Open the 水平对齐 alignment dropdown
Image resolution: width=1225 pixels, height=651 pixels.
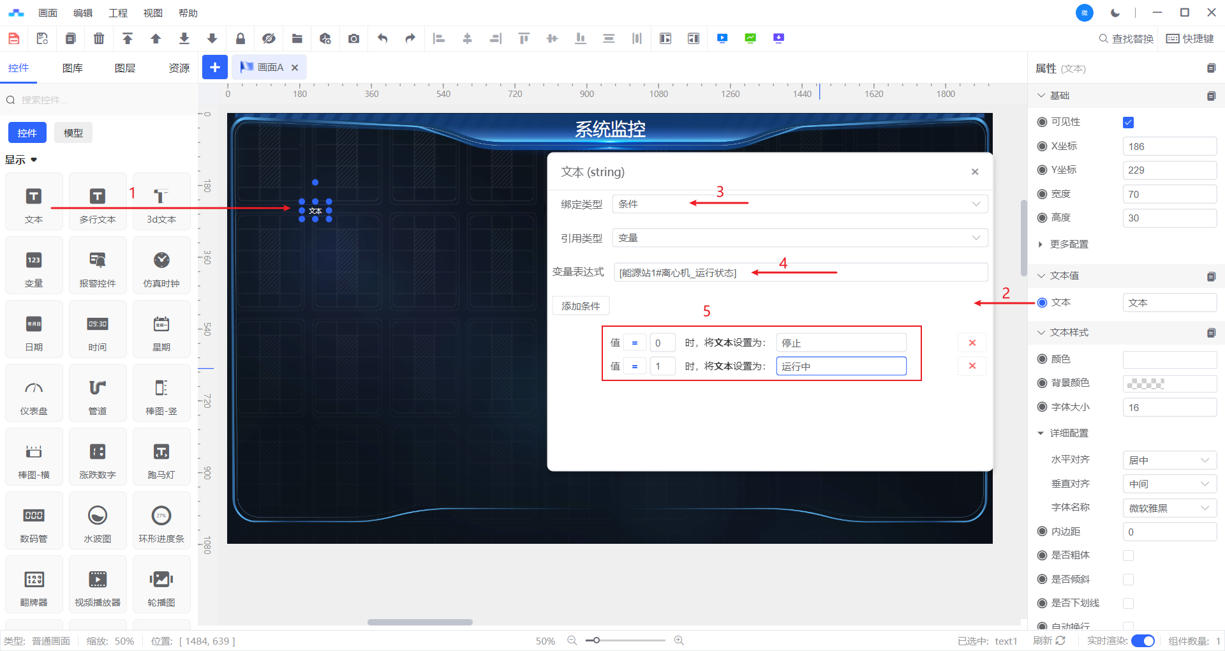tap(1169, 460)
